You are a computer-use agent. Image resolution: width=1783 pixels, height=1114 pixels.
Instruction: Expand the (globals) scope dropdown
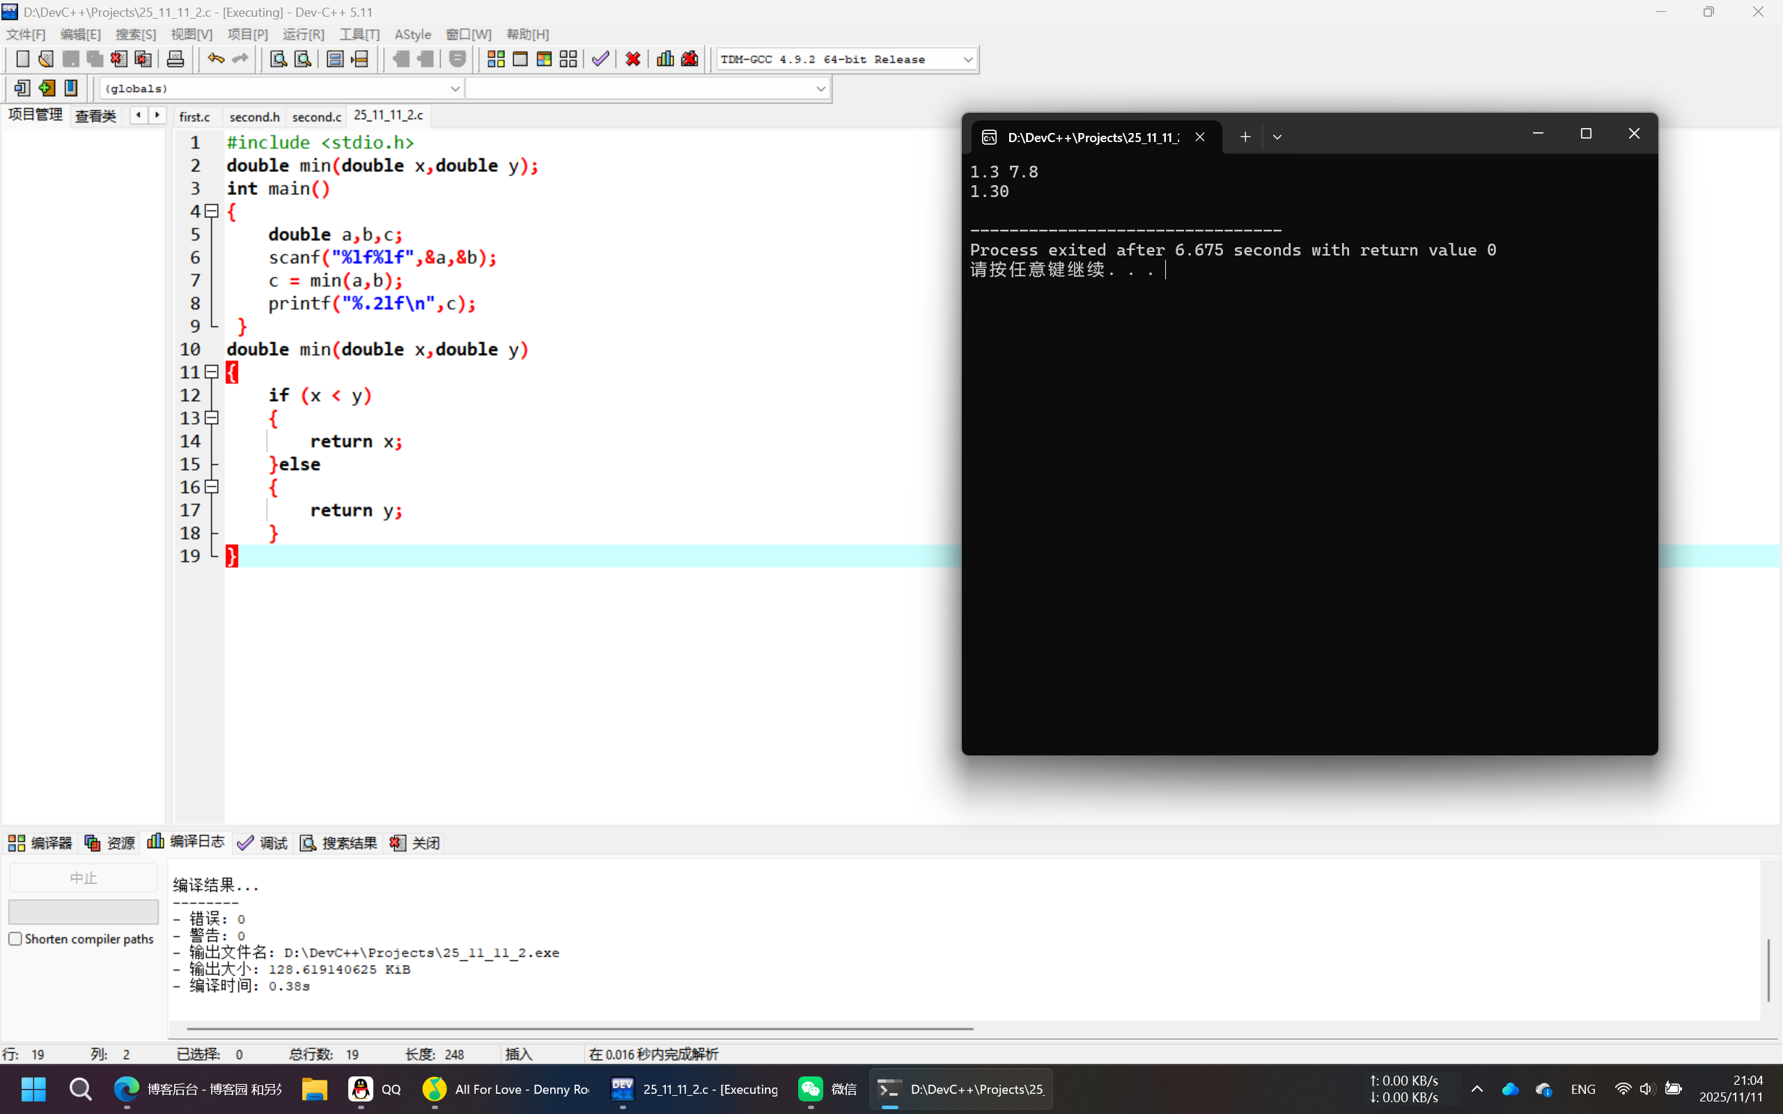point(455,88)
